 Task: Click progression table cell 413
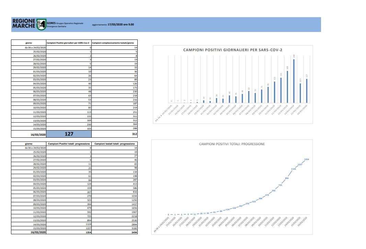tap(114, 184)
